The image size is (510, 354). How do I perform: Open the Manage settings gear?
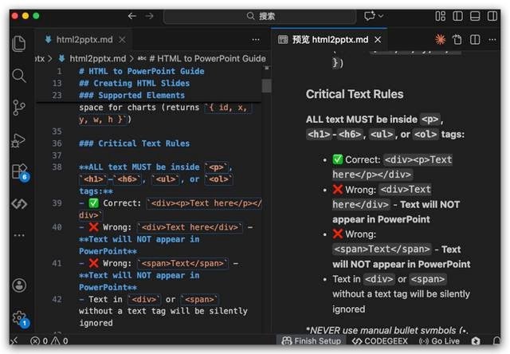[x=19, y=318]
